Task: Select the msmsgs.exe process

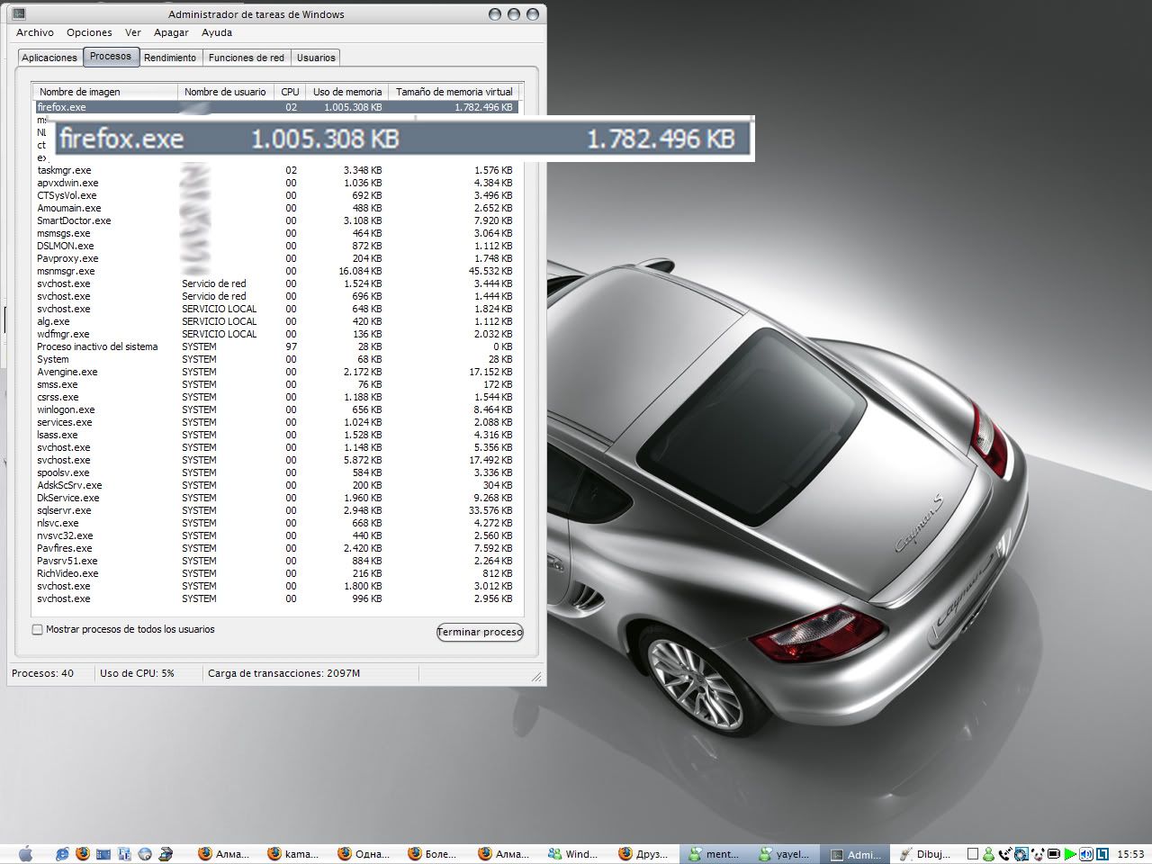Action: 275,233
